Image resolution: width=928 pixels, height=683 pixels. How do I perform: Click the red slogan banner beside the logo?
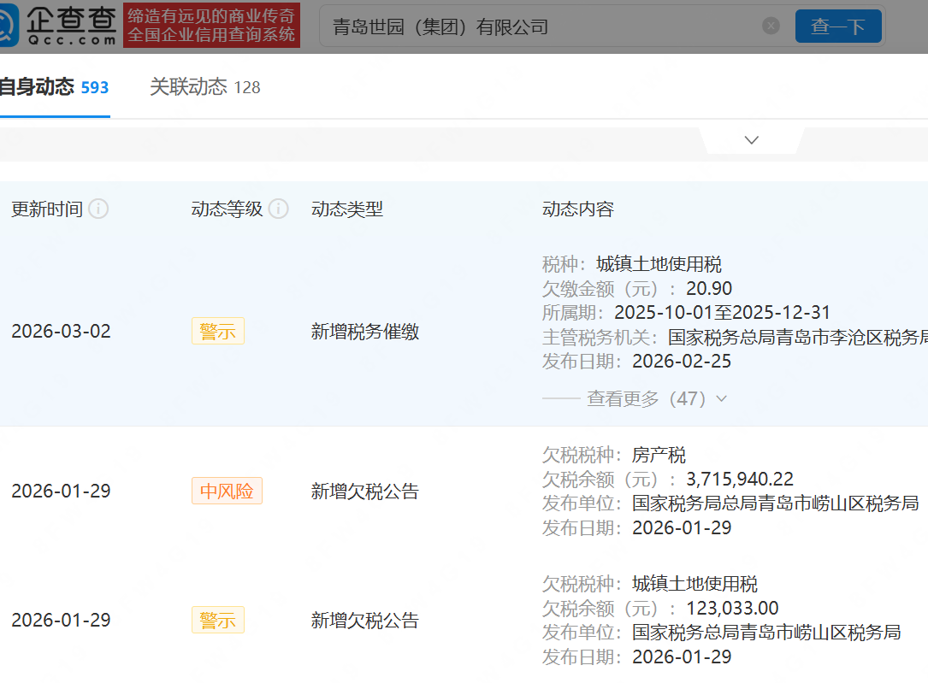211,26
